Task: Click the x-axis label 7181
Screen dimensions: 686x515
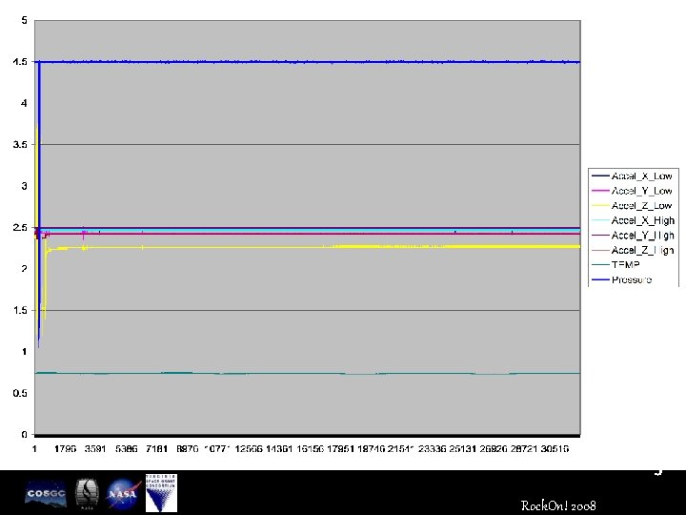Action: (156, 449)
